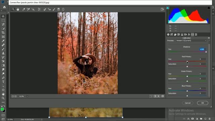The width and height of the screenshot is (215, 121).
Task: Copy current settings to Before icon
Action: point(159,96)
